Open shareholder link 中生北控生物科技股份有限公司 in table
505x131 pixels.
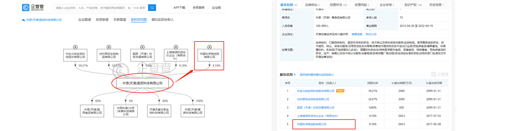[x=316, y=91]
